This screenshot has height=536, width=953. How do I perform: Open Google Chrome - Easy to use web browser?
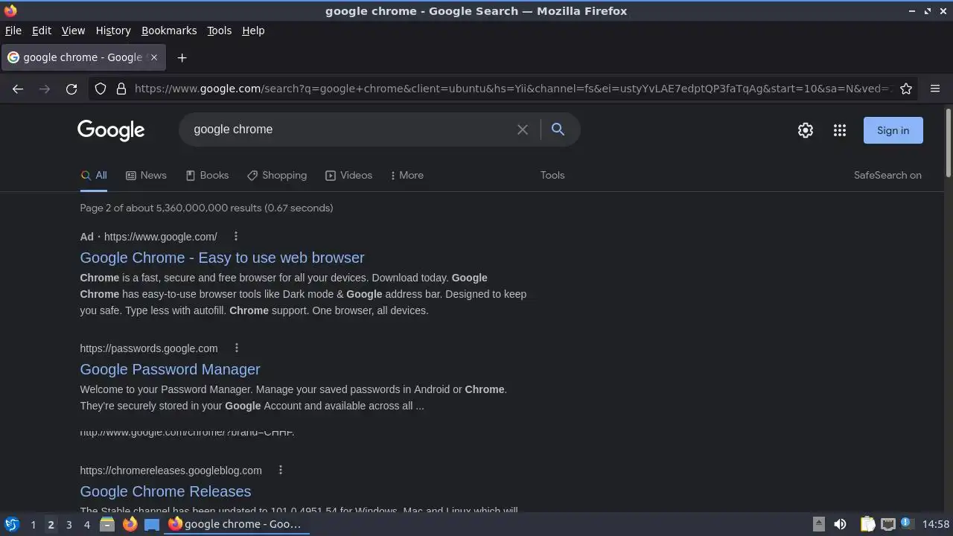[222, 258]
